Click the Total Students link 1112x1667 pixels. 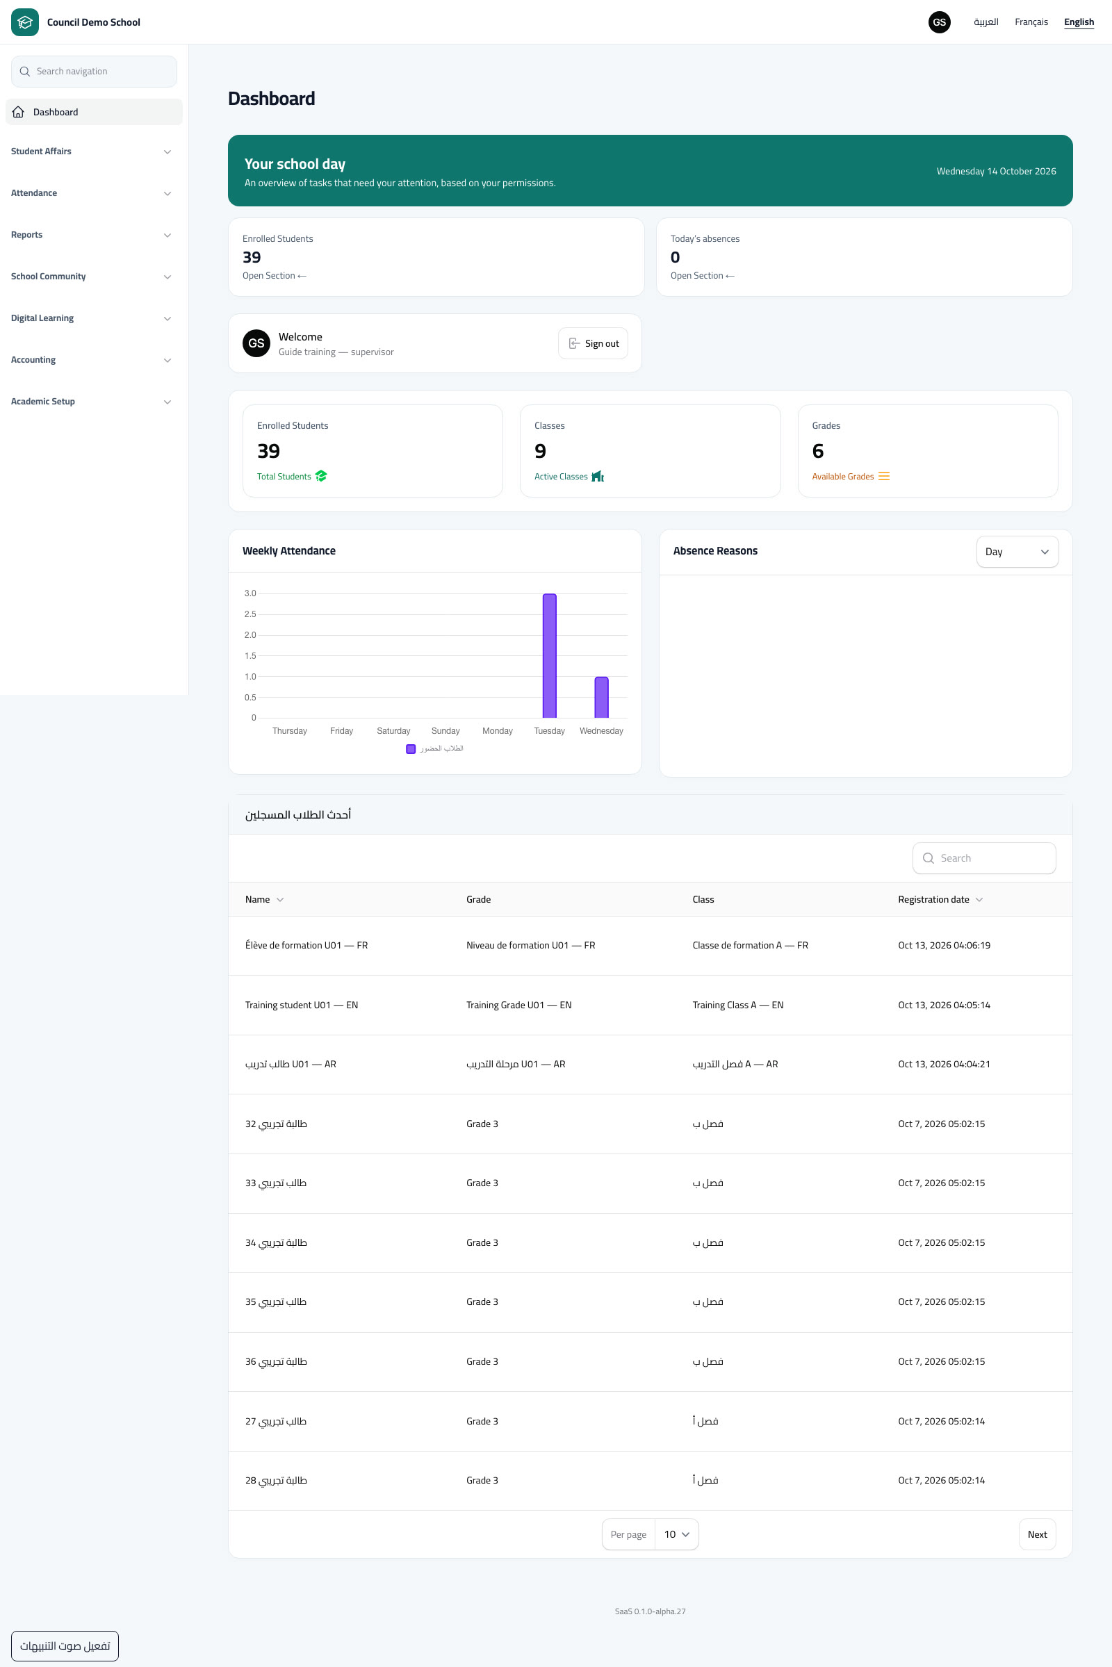[x=284, y=477]
